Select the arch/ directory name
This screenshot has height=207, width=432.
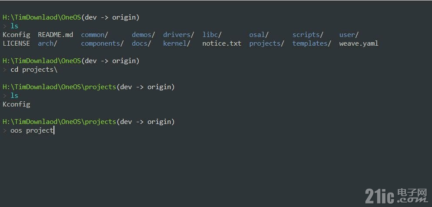[x=47, y=43]
